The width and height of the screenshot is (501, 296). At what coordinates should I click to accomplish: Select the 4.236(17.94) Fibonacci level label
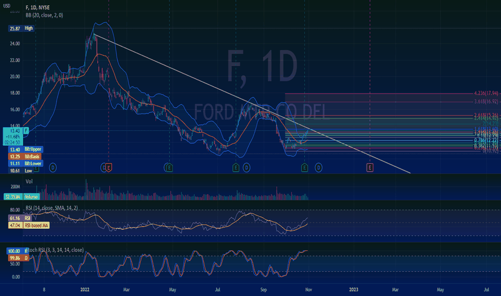(x=486, y=93)
